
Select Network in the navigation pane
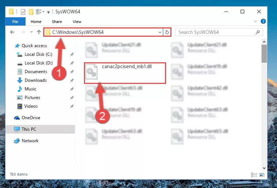[x=30, y=141]
